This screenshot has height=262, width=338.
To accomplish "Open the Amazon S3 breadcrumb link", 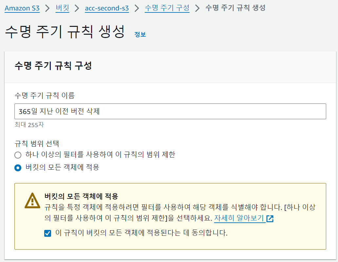I will tap(22, 8).
